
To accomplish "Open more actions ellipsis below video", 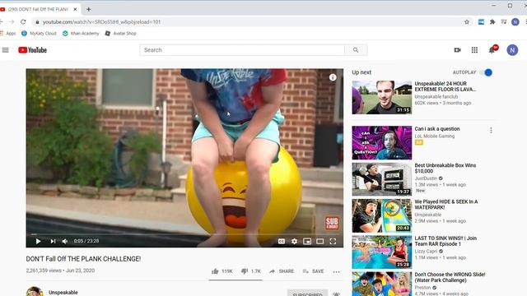I will click(336, 271).
